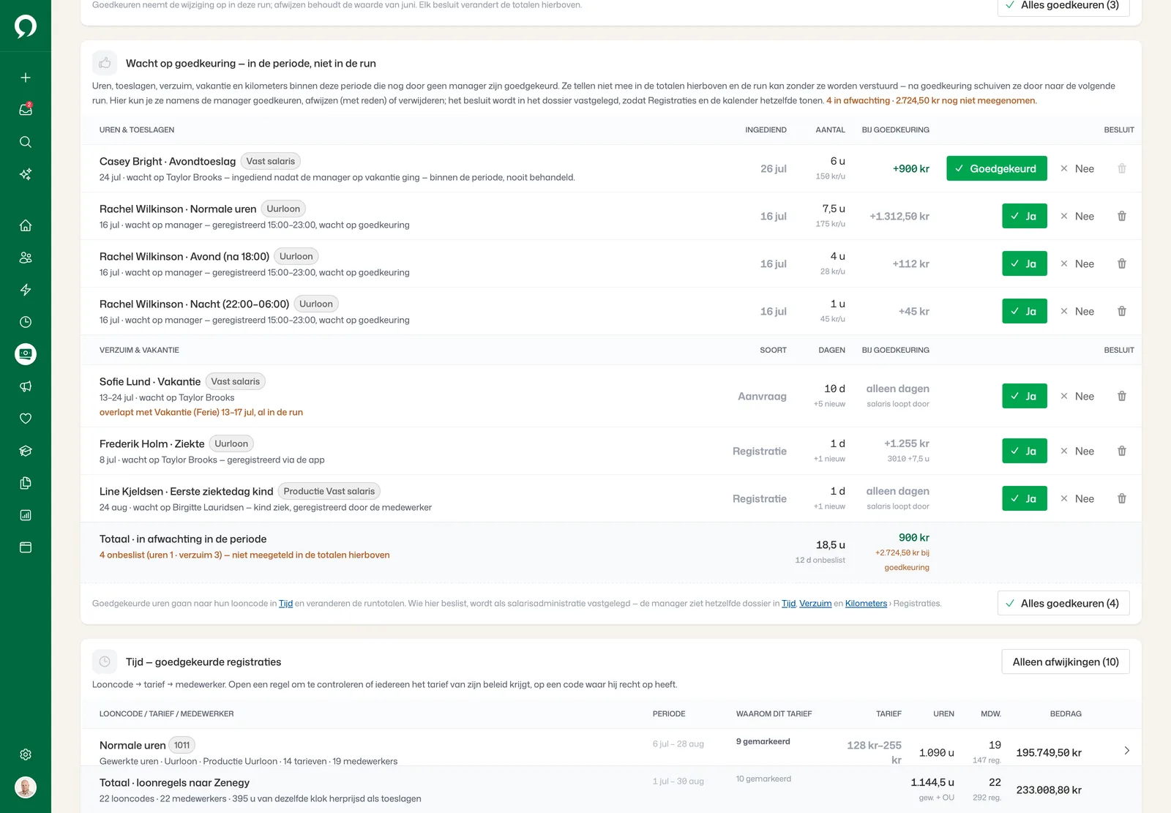Open the Kilometers link in footer note

point(866,604)
